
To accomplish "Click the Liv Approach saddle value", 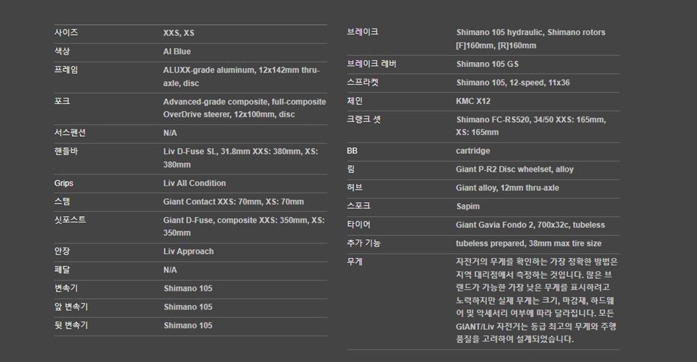I will click(x=188, y=252).
